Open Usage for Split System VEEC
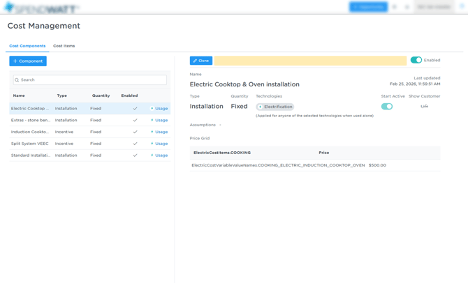This screenshot has width=468, height=283. 159,144
